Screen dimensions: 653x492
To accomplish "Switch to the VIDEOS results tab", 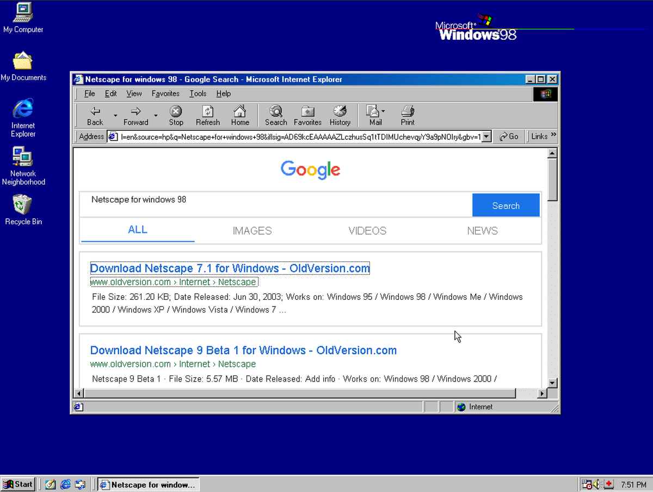I will (x=367, y=231).
